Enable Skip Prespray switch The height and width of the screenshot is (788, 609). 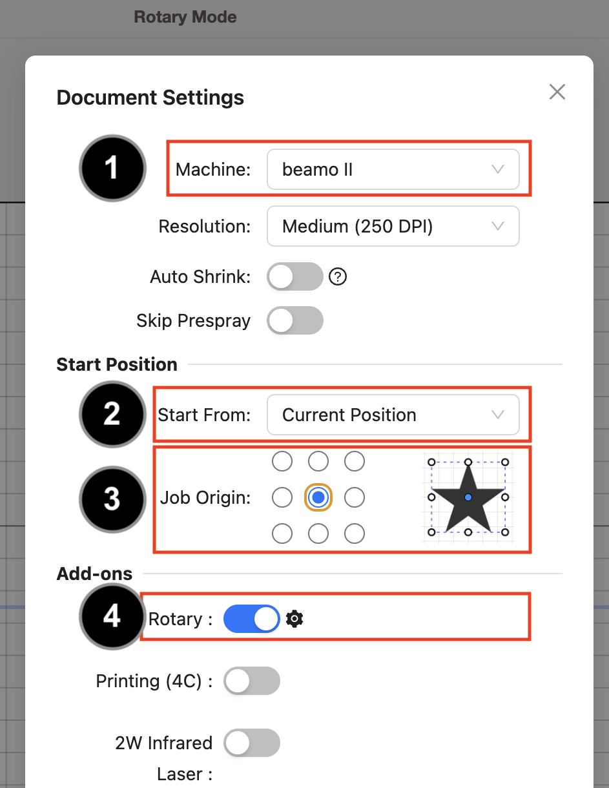tap(295, 320)
